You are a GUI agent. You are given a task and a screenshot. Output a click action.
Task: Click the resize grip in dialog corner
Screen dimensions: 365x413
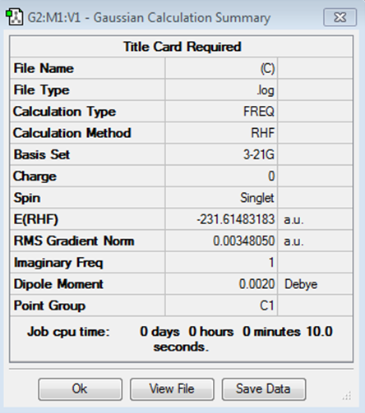point(347,396)
